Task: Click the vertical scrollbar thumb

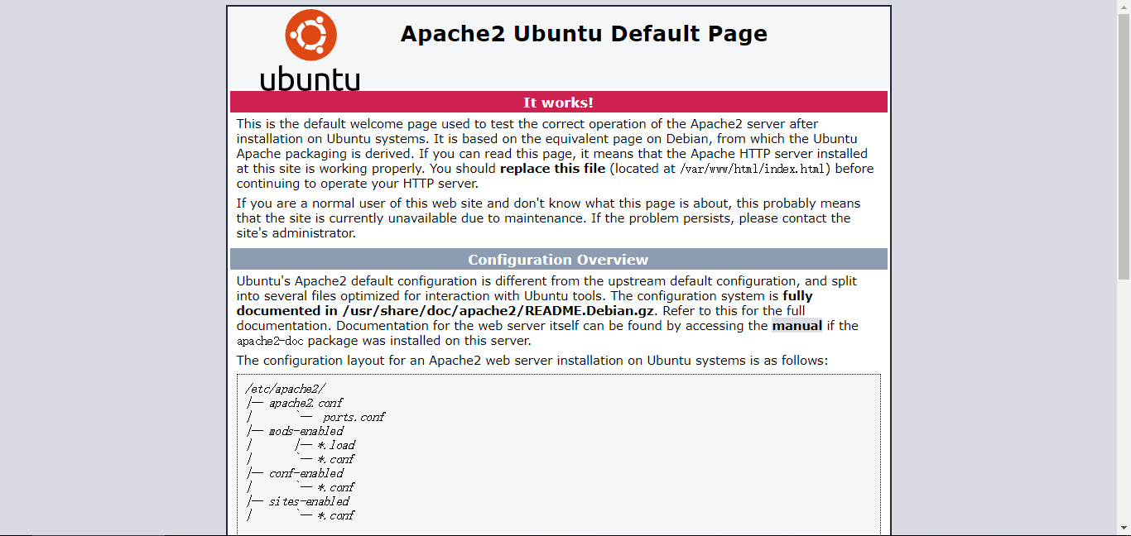Action: pyautogui.click(x=1124, y=146)
